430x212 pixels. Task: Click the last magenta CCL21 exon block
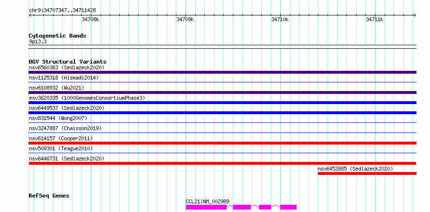point(288,207)
